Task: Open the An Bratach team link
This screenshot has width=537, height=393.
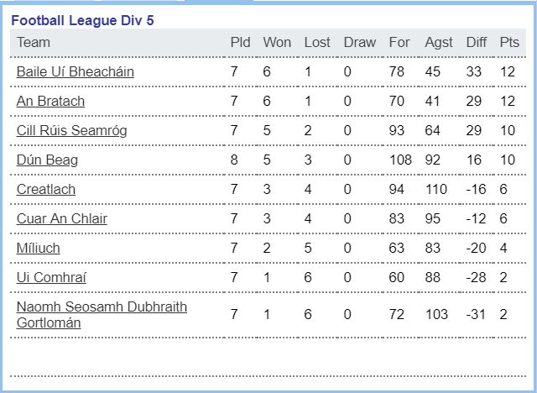Action: tap(50, 102)
